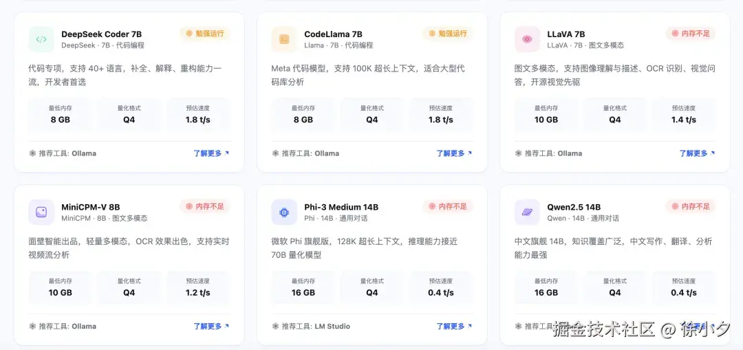The height and width of the screenshot is (350, 743).
Task: Open 了解更多 link for Phi-3 Medium 14B
Action: pos(454,326)
